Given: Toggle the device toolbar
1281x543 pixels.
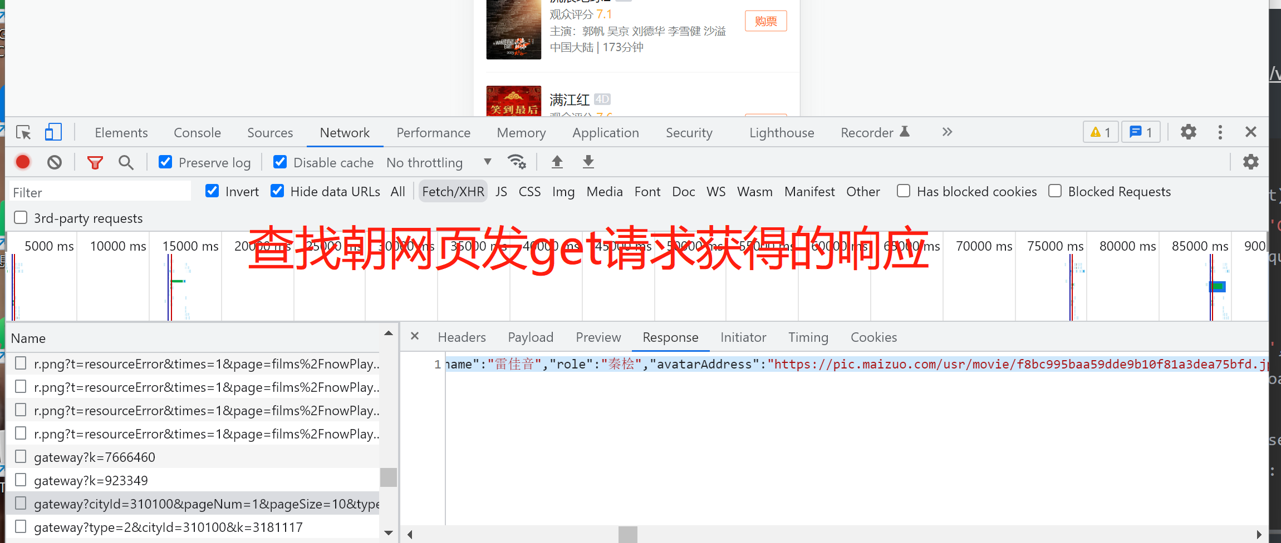Looking at the screenshot, I should [53, 132].
